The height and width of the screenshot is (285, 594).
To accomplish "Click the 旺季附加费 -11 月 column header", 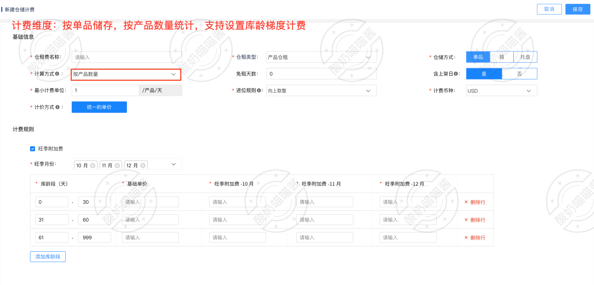I will coord(321,184).
